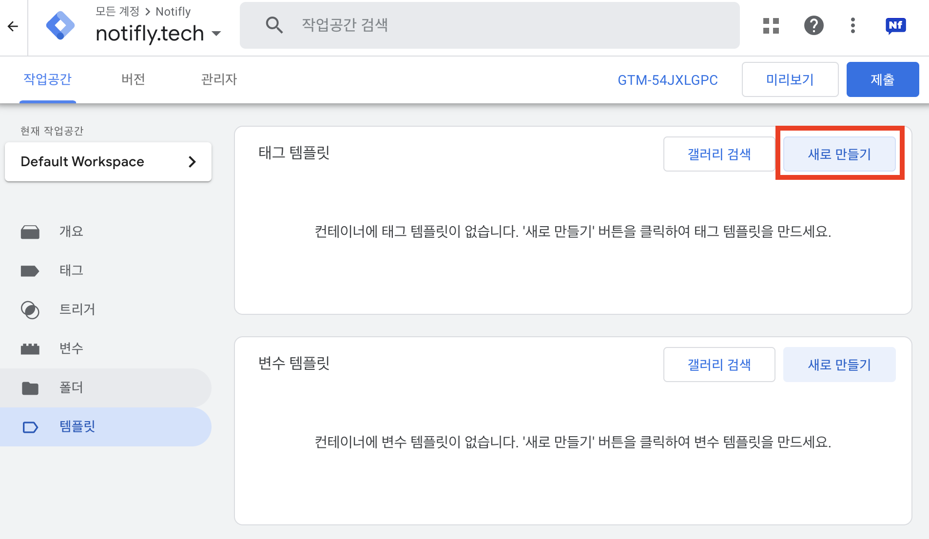Click 갤러리 검색 for variable templates
The width and height of the screenshot is (929, 539).
(718, 365)
